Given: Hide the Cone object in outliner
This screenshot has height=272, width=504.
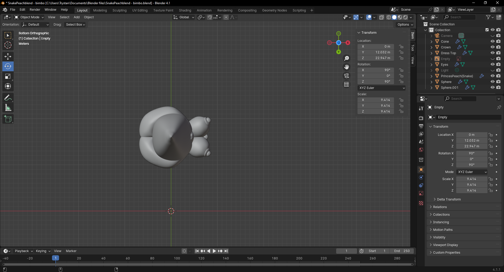Looking at the screenshot, I should point(492,41).
